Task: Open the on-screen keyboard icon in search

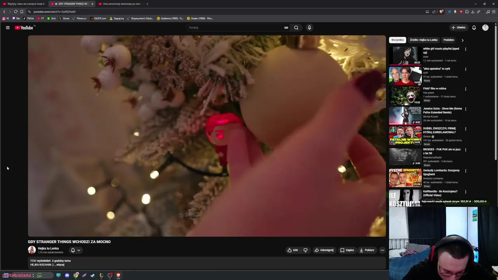Action: point(286,28)
